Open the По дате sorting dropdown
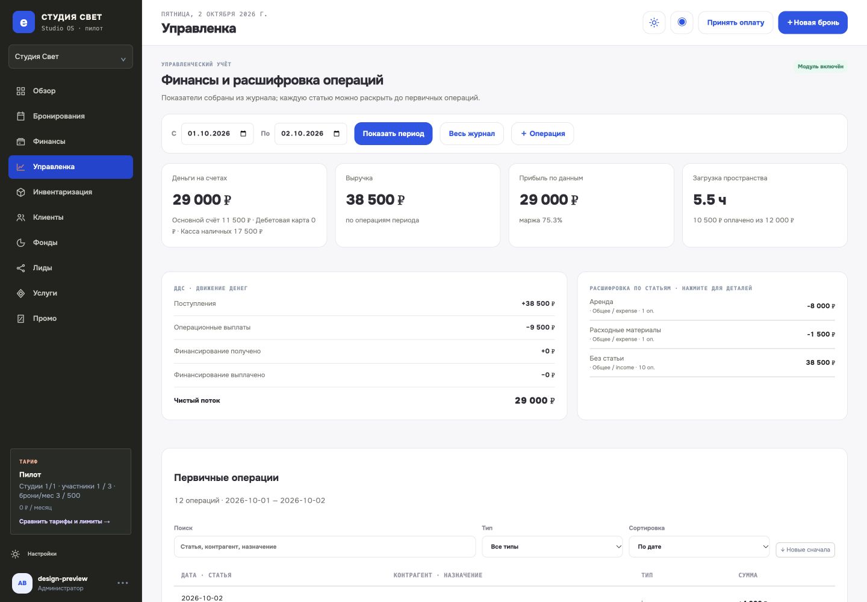The height and width of the screenshot is (602, 867). (699, 547)
